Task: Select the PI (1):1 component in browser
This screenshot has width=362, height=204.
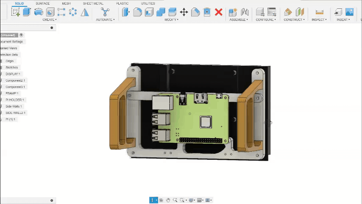Action: click(11, 119)
